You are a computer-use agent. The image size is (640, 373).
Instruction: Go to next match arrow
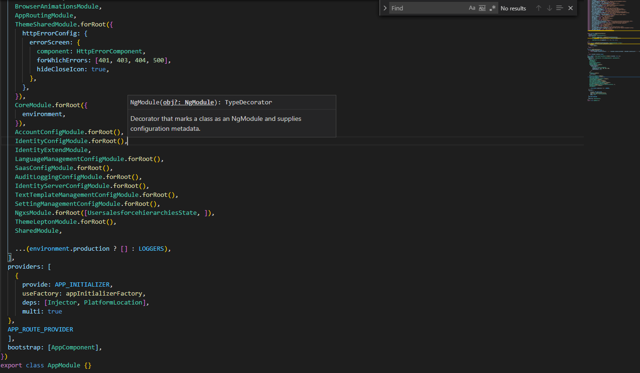pos(549,8)
